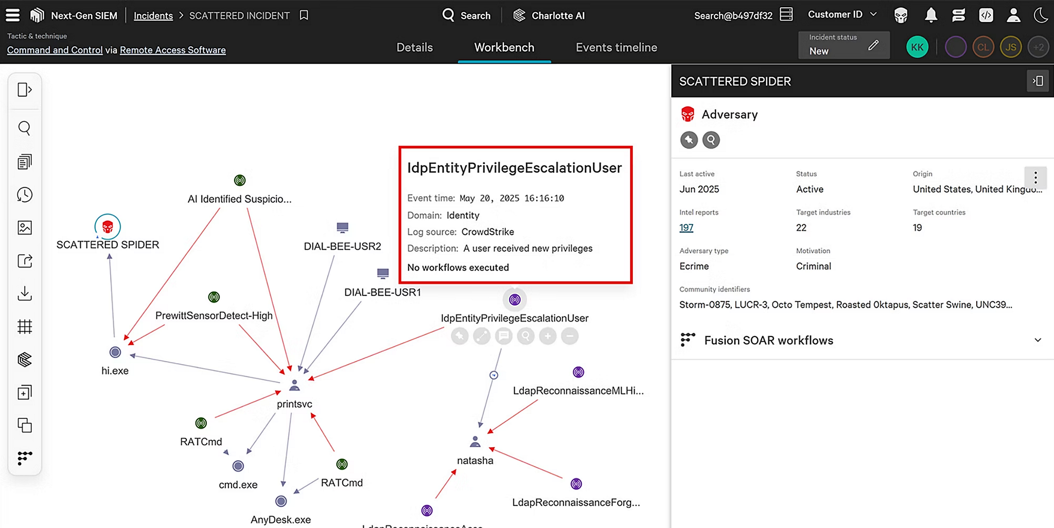Click the download icon in left toolbar
This screenshot has width=1054, height=528.
24,293
